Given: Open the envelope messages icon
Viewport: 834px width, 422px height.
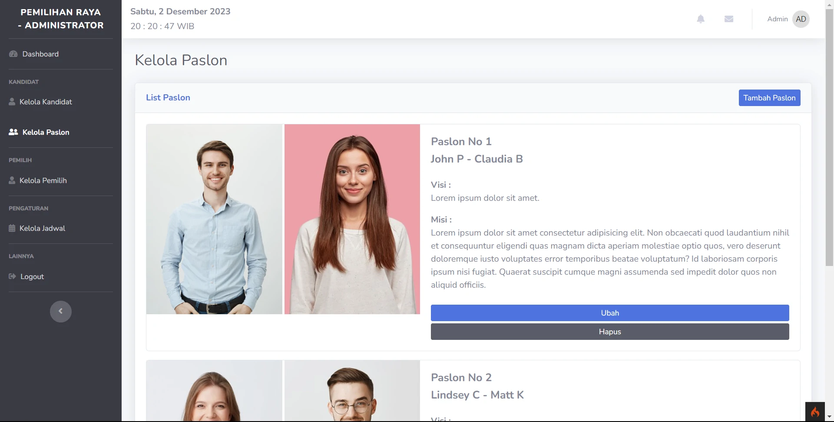Looking at the screenshot, I should (x=729, y=19).
